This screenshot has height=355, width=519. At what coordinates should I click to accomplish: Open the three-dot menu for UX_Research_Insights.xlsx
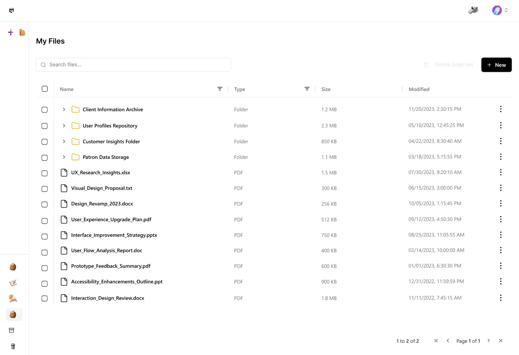click(501, 172)
